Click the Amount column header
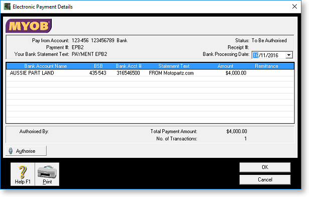Image resolution: width=309 pixels, height=197 pixels. [225, 66]
